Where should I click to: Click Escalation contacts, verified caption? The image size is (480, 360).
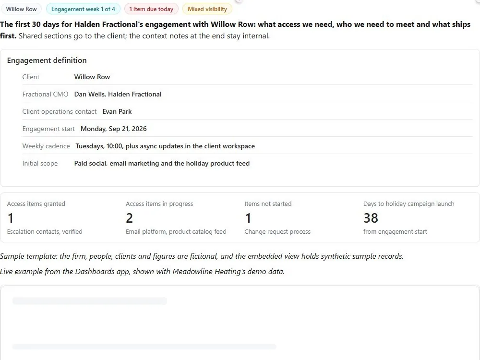[45, 232]
